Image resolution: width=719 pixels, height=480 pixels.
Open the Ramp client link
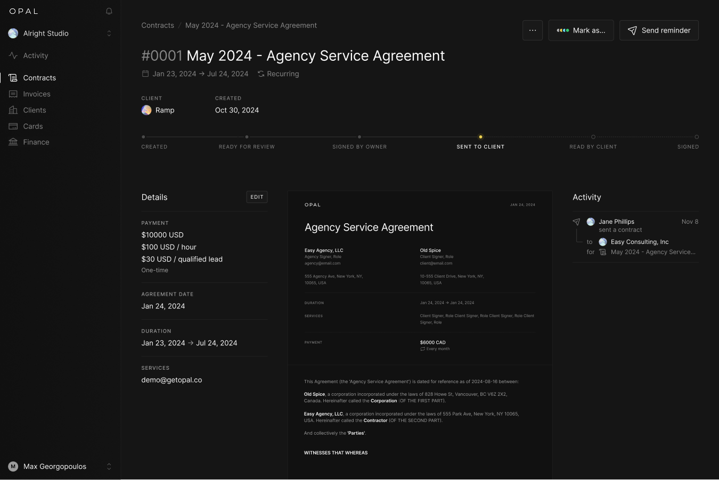coord(165,110)
